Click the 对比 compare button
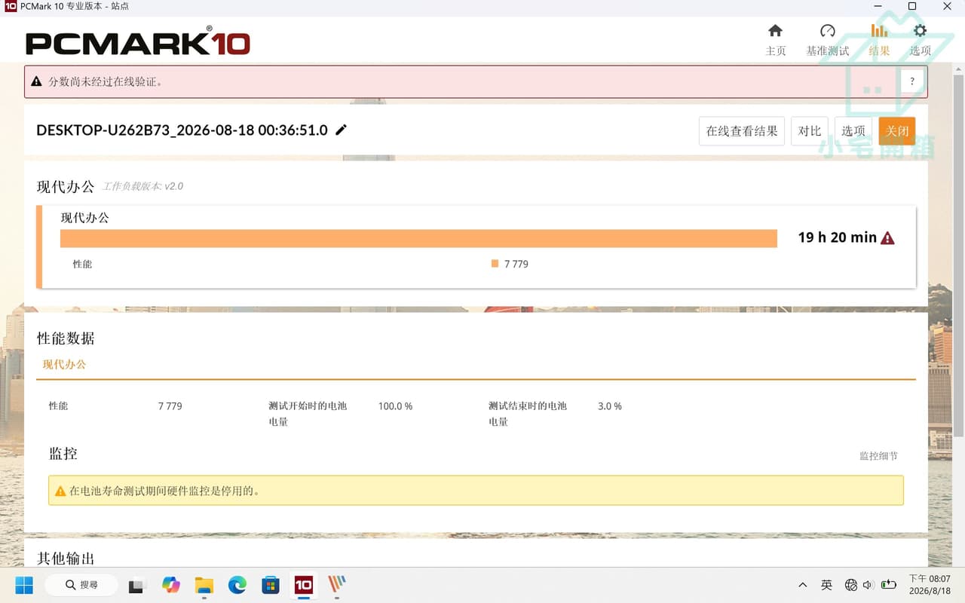965x603 pixels. 810,131
